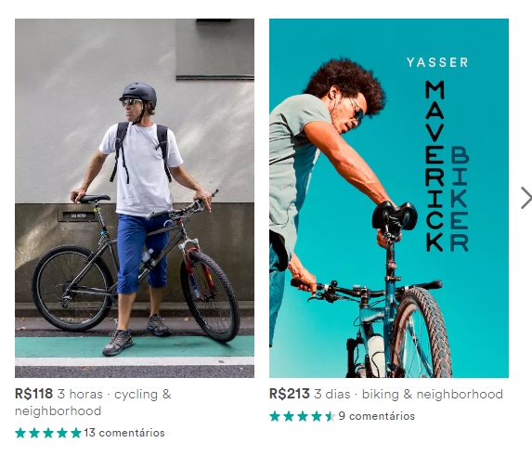Click the first star of the 13-comment rating
This screenshot has height=456, width=532.
pos(20,433)
